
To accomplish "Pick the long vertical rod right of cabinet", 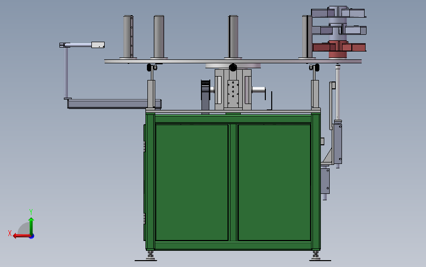I will 338,92.
